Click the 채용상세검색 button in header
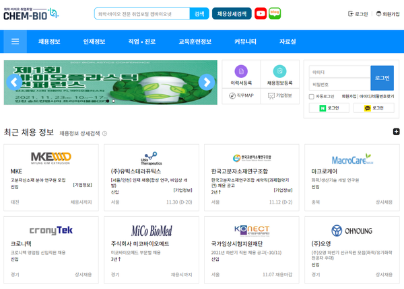 [232, 13]
